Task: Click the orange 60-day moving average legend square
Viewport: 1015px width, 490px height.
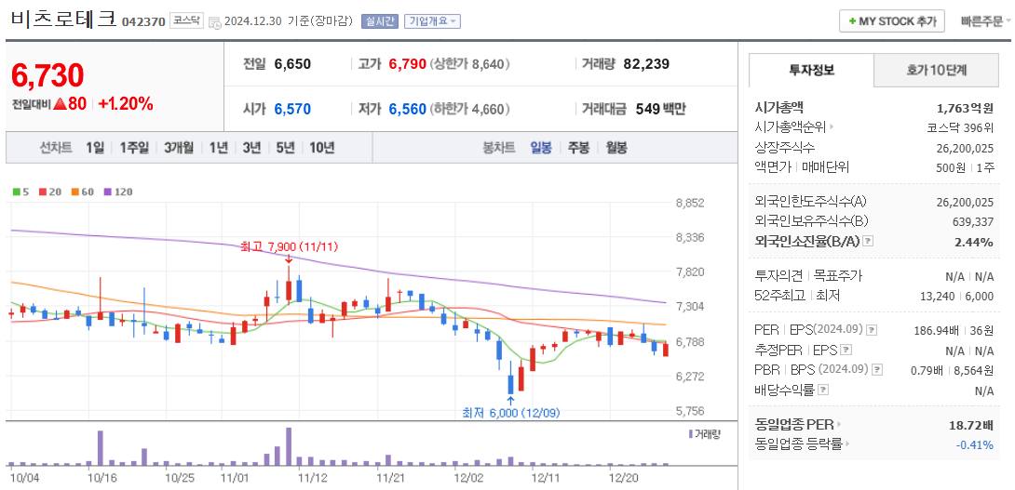Action: [74, 192]
